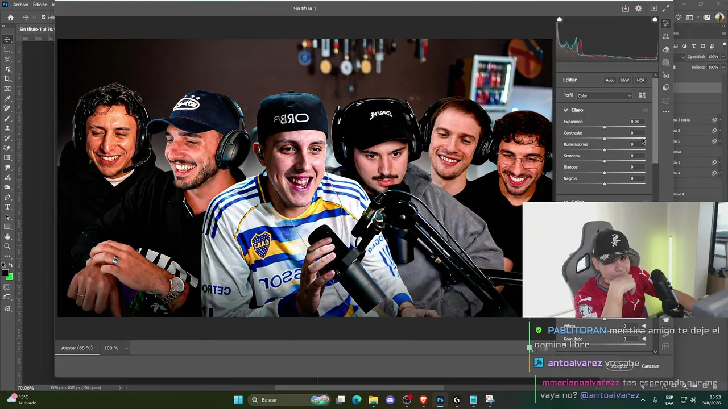Open Microsoft Edge from the taskbar

point(357,400)
